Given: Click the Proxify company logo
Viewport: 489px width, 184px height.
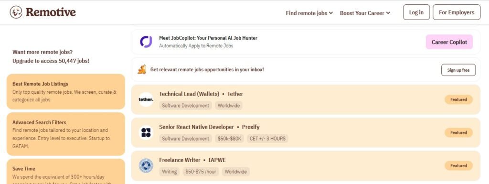Looking at the screenshot, I should click(146, 132).
